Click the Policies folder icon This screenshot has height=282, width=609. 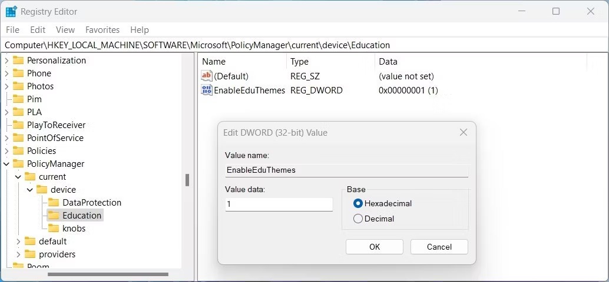pyautogui.click(x=18, y=150)
